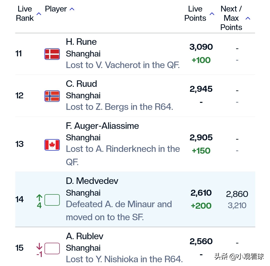Select the A. Rublev name
The width and height of the screenshot is (270, 266).
85,236
